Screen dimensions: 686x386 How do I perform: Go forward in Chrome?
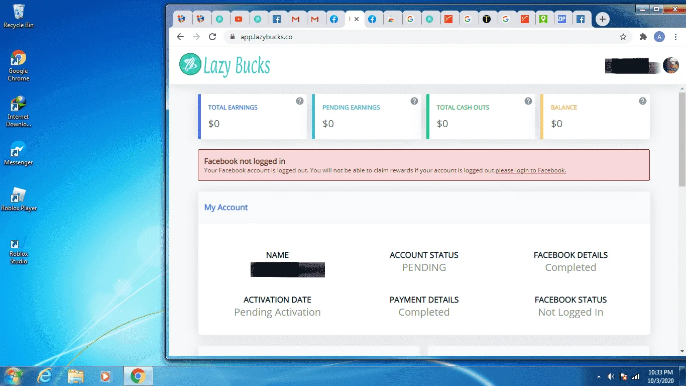tap(196, 37)
